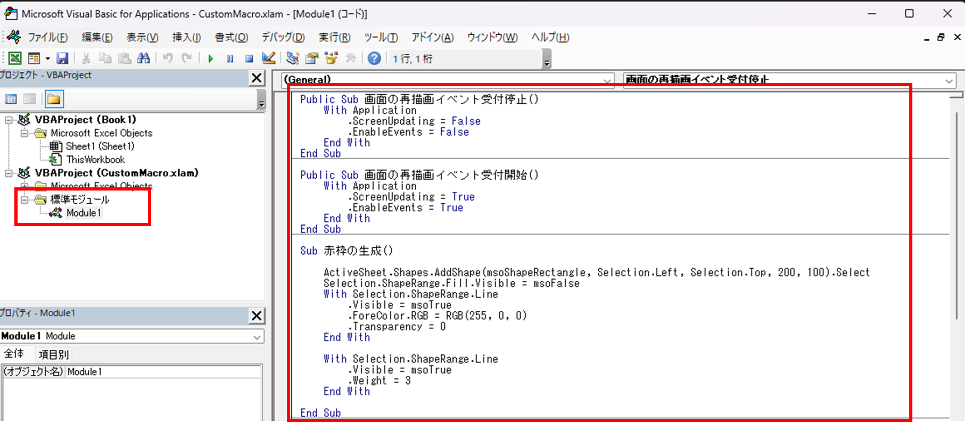
Task: Open Find with the binoculars icon
Action: [x=143, y=58]
